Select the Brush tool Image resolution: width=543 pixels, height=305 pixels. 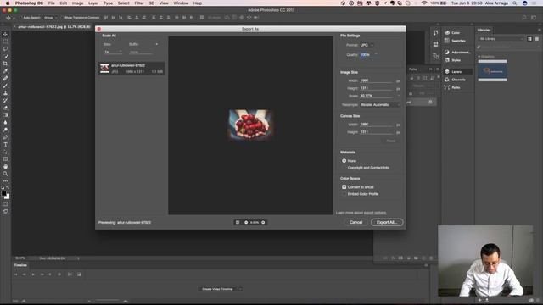pyautogui.click(x=5, y=86)
